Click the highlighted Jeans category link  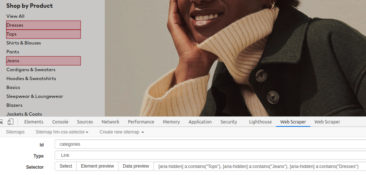[13, 61]
